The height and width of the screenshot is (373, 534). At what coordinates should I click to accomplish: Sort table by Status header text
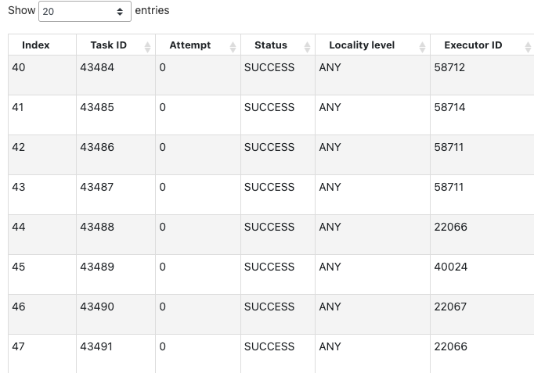coord(271,45)
